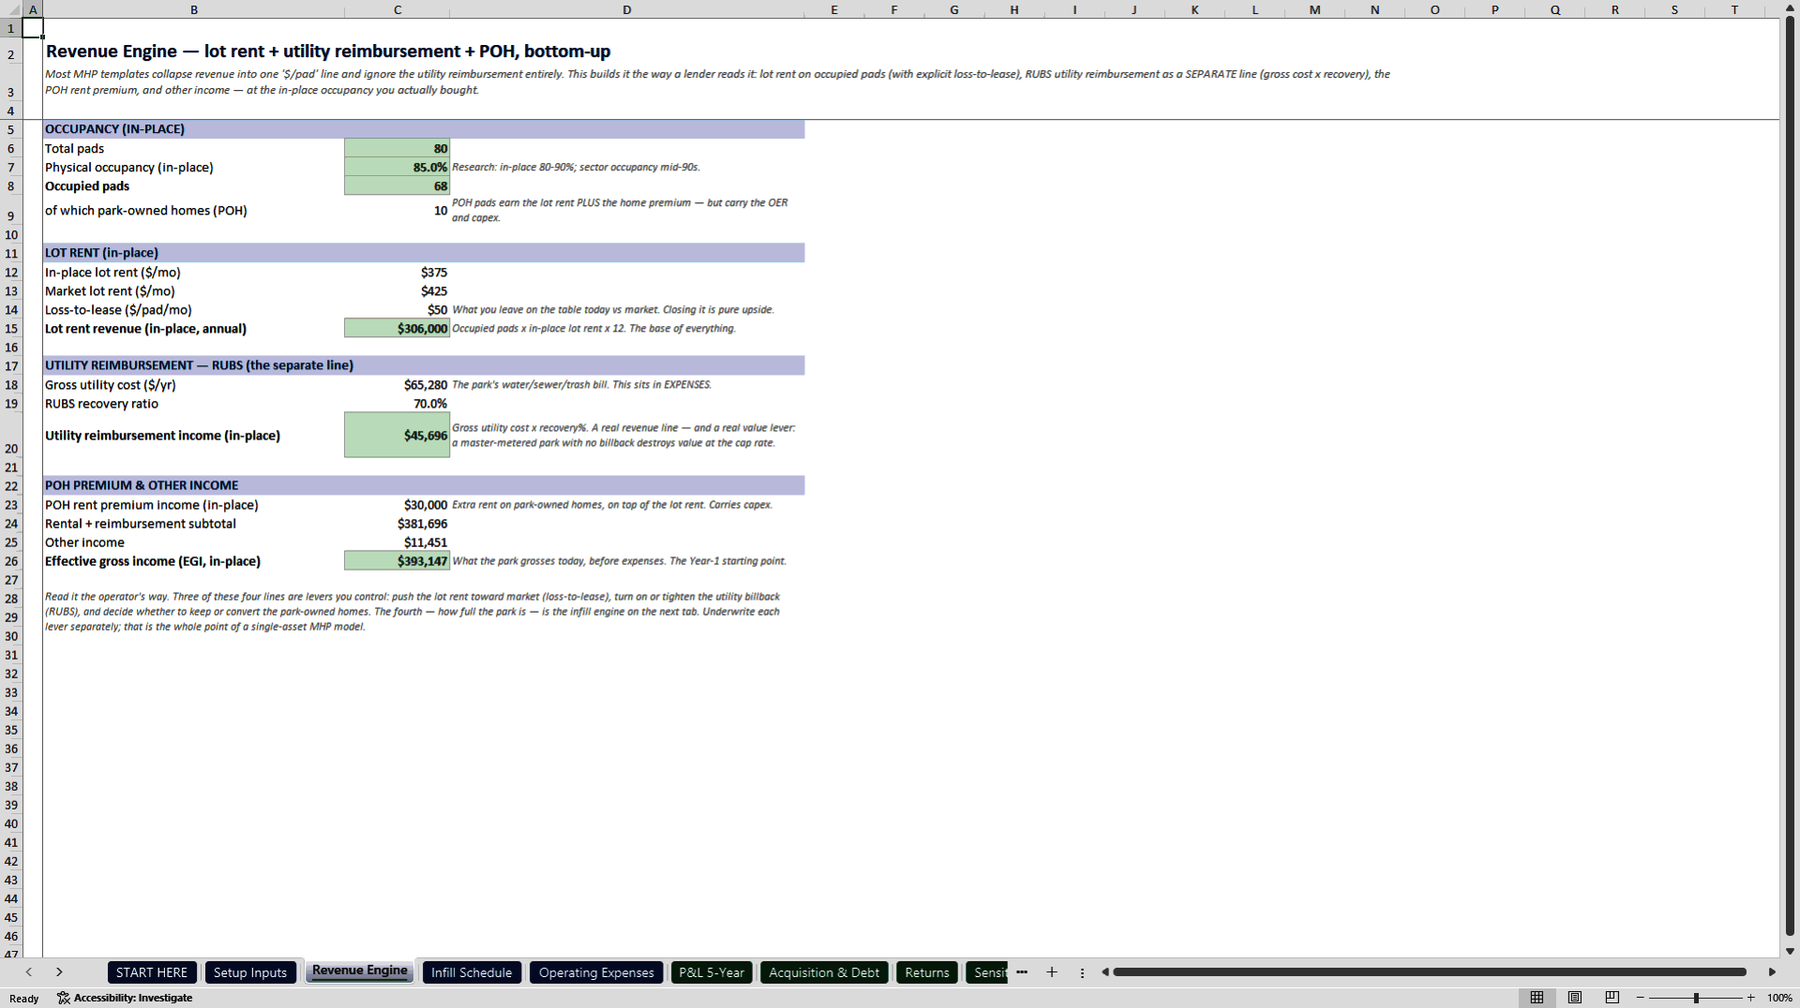Open the Acquisition & Debt sheet tab
1800x1008 pixels.
(824, 972)
